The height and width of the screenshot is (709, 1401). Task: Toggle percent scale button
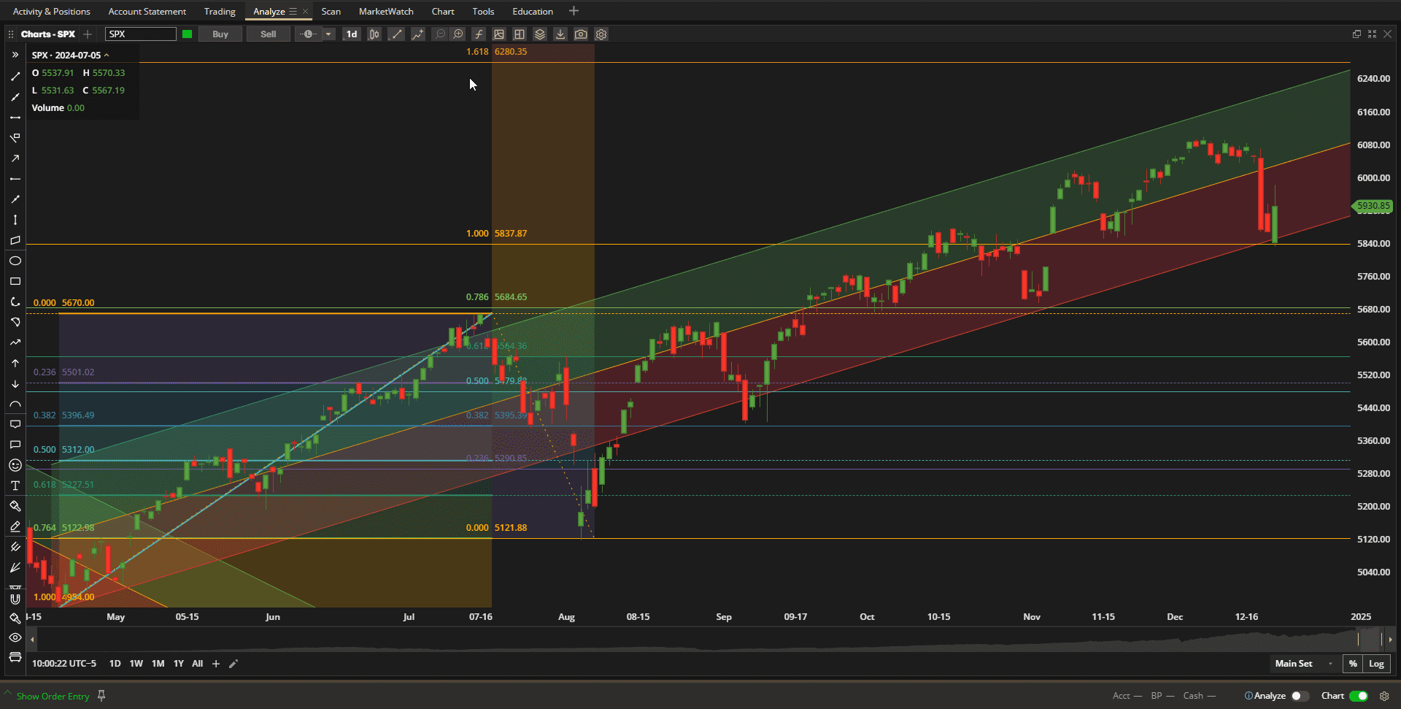point(1354,664)
